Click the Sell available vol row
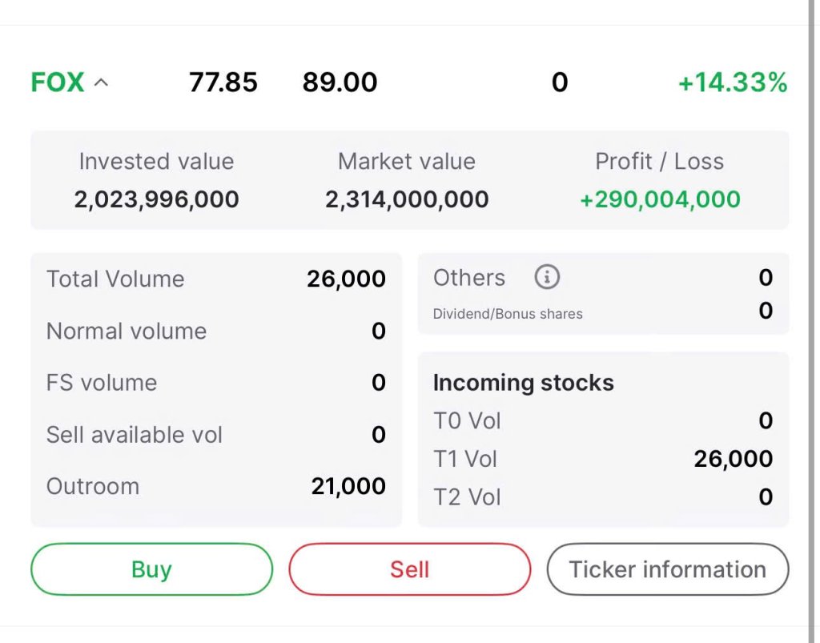820x643 pixels. tap(216, 435)
